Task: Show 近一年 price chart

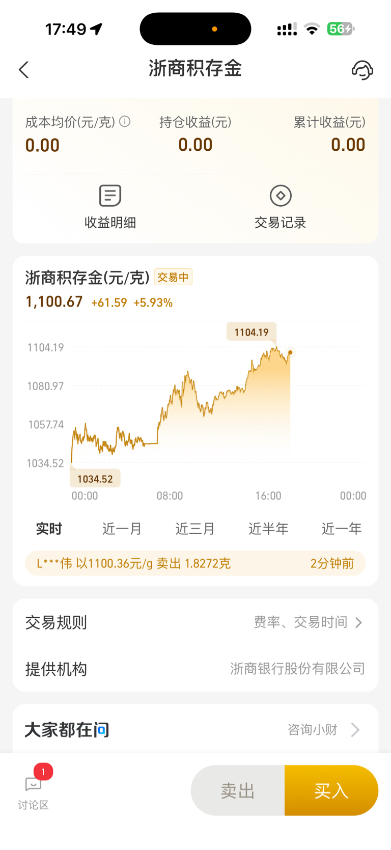Action: point(342,529)
